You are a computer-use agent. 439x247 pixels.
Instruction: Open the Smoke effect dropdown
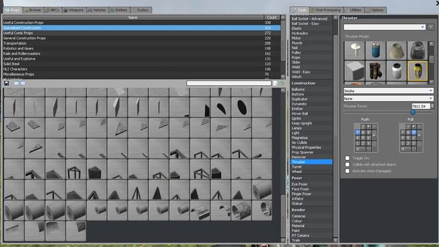pyautogui.click(x=388, y=91)
